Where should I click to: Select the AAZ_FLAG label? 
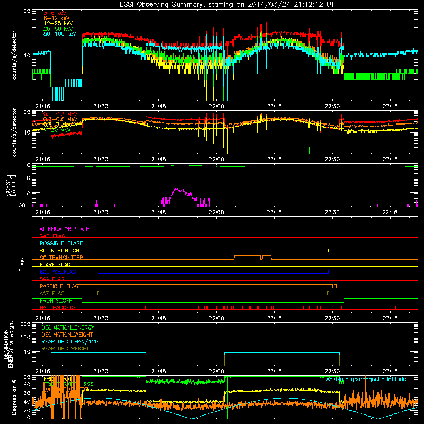click(x=52, y=294)
